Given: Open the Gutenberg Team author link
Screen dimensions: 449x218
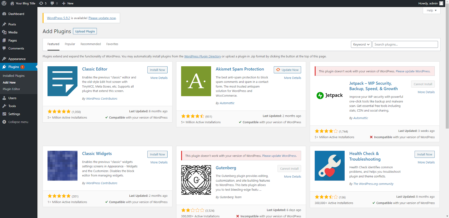Looking at the screenshot, I should tap(231, 197).
